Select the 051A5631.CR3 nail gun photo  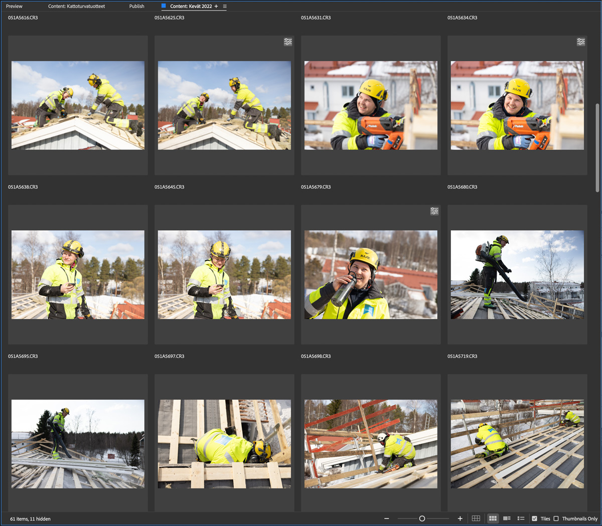[371, 105]
